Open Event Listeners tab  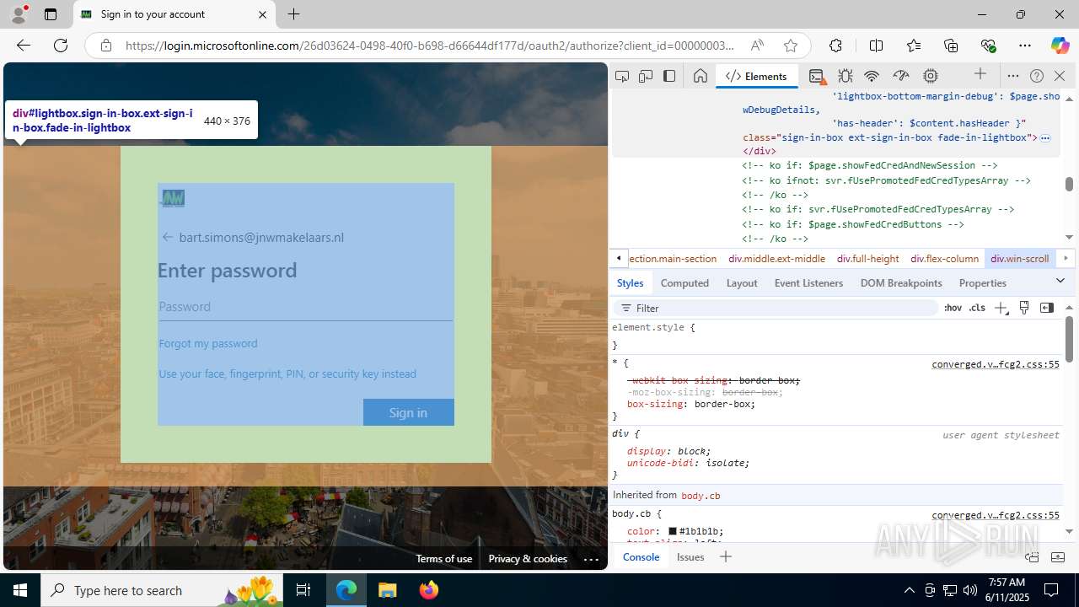click(808, 283)
